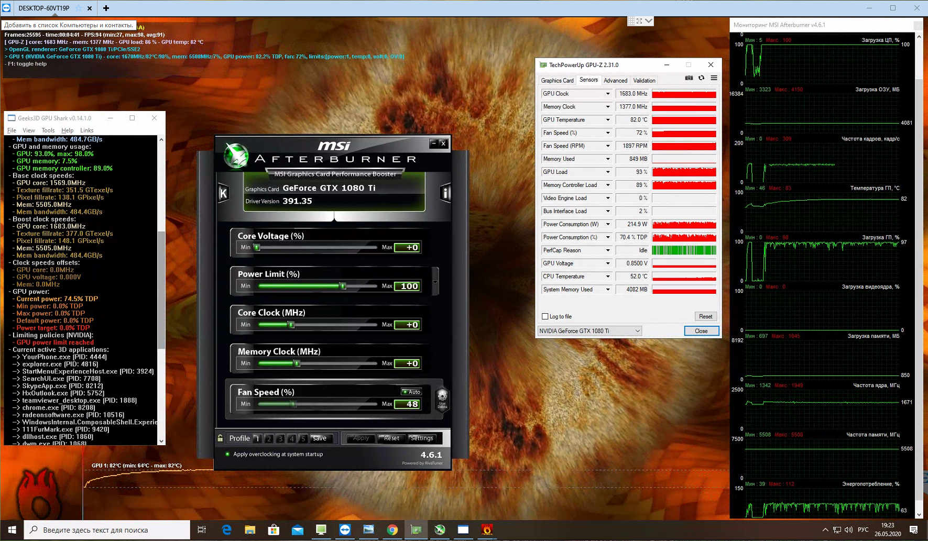This screenshot has width=928, height=541.
Task: Select Afterburner profile slot 4
Action: pos(292,438)
